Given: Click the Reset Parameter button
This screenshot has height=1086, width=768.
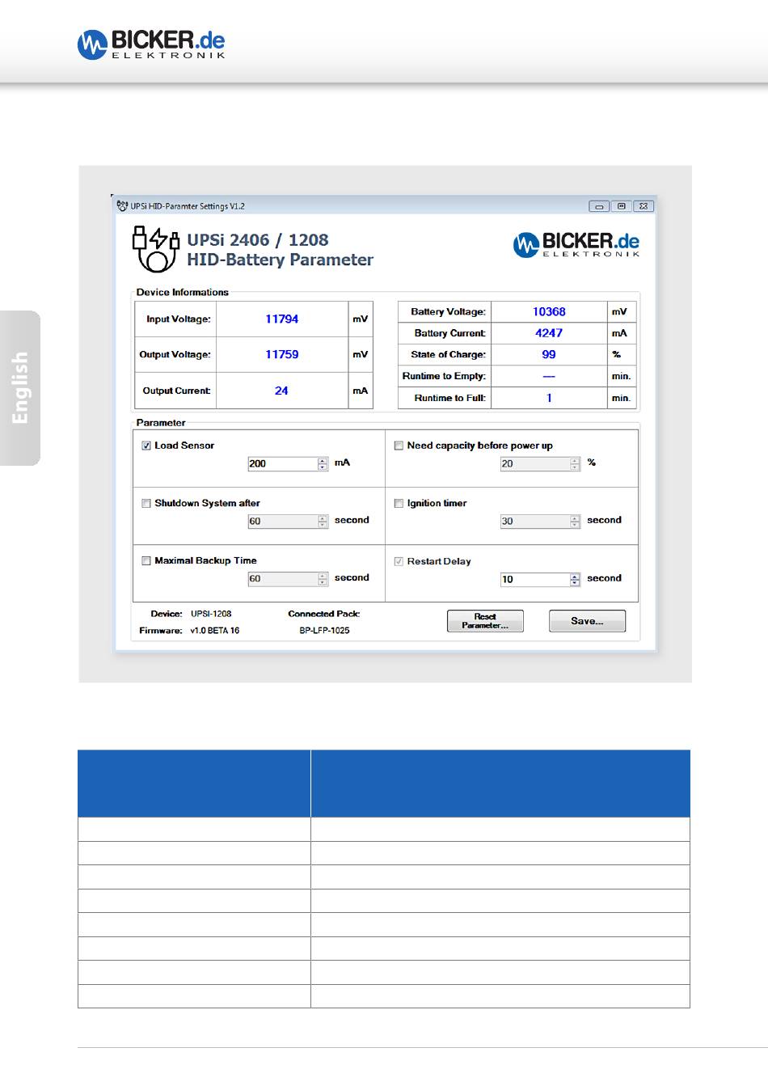Looking at the screenshot, I should [x=485, y=621].
